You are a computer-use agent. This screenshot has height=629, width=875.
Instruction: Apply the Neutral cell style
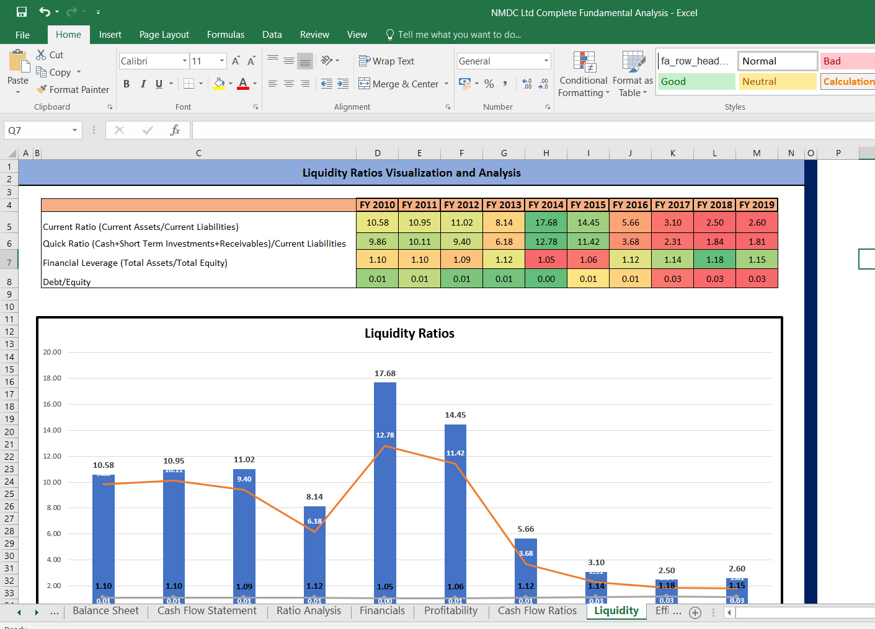pos(778,82)
